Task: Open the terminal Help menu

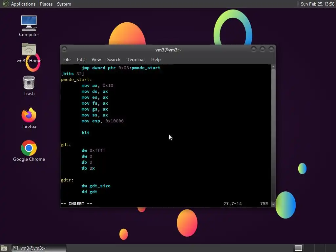Action: click(x=156, y=60)
